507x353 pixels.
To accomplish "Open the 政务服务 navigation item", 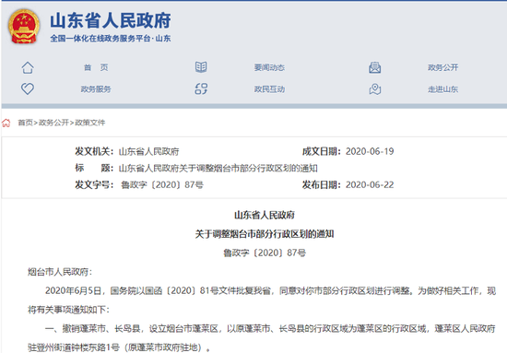I will point(96,89).
